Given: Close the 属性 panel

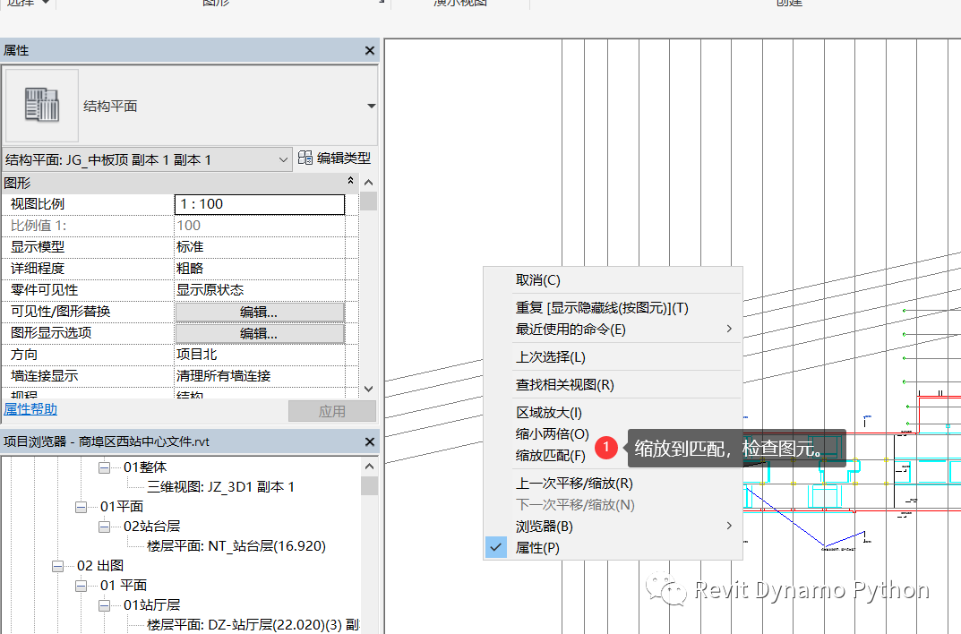Looking at the screenshot, I should (370, 51).
